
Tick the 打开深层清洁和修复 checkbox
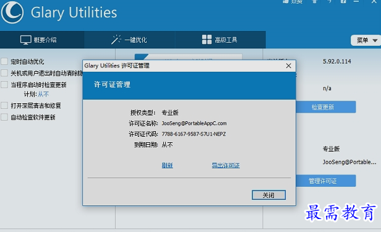pyautogui.click(x=4, y=105)
